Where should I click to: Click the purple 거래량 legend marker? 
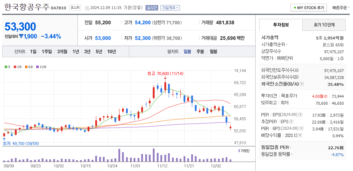pyautogui.click(x=239, y=150)
